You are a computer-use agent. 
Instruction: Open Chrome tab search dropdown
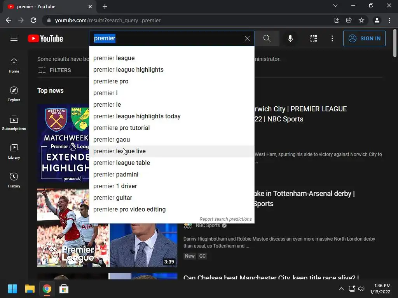click(x=335, y=5)
